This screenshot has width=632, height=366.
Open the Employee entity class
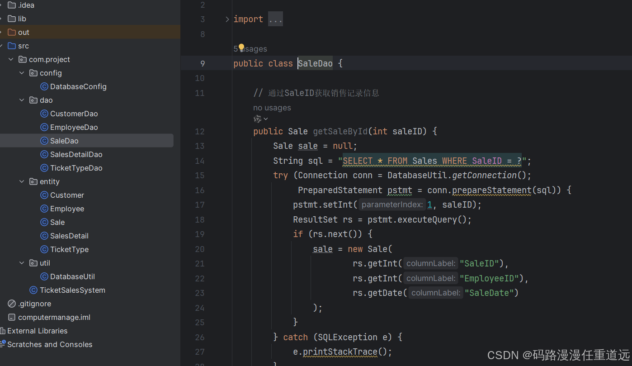click(67, 209)
